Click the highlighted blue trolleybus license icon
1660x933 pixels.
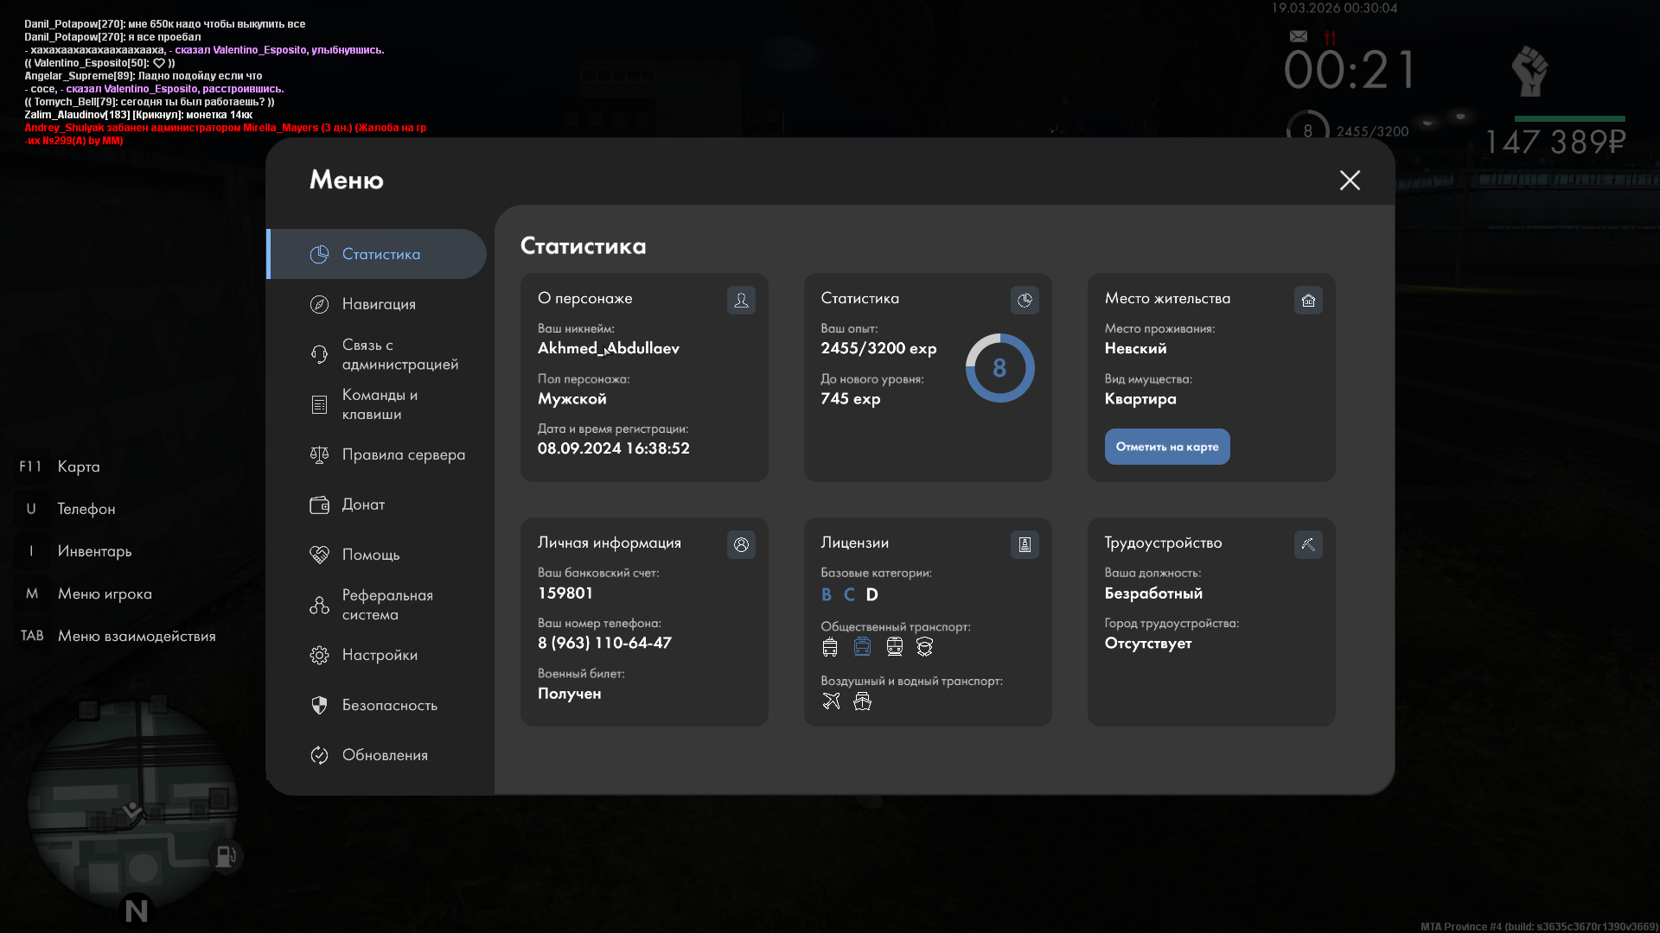(862, 646)
